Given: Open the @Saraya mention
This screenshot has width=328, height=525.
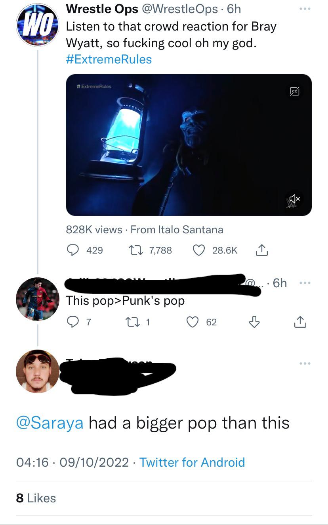Looking at the screenshot, I should click(50, 423).
